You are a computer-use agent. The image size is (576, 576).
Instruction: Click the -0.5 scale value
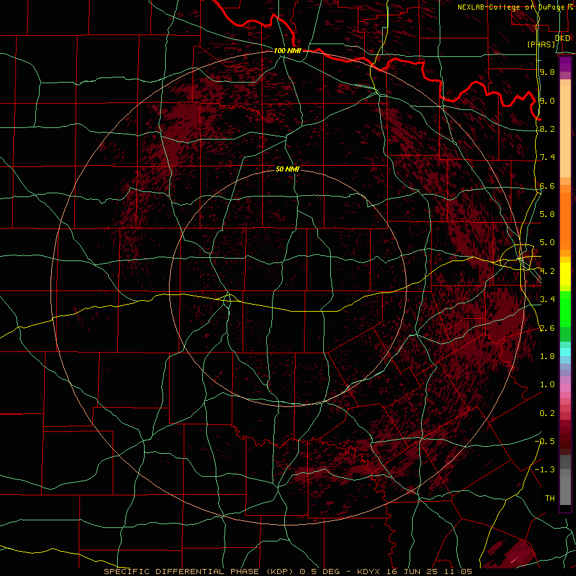545,442
